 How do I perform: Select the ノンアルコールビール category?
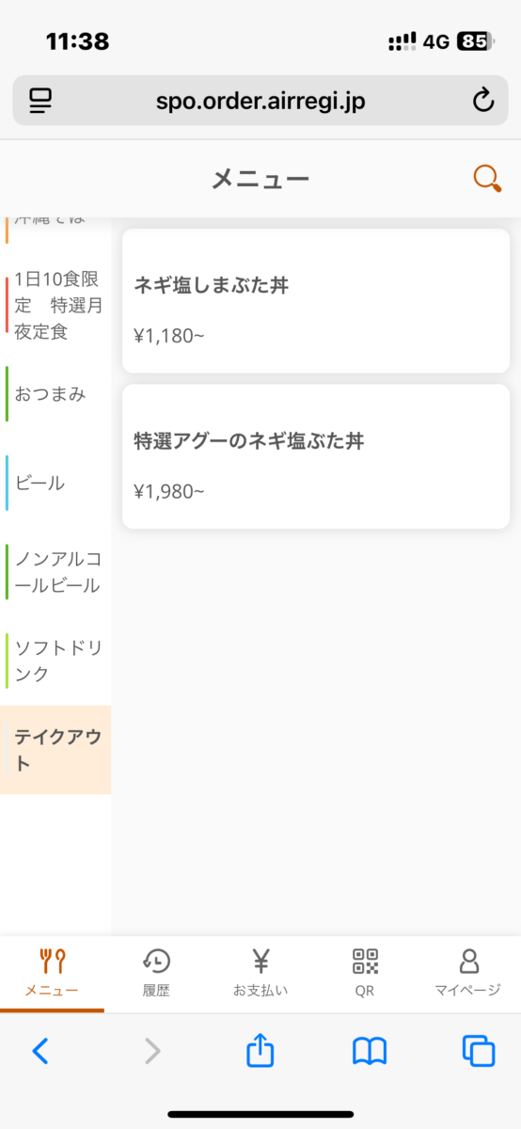pyautogui.click(x=55, y=572)
